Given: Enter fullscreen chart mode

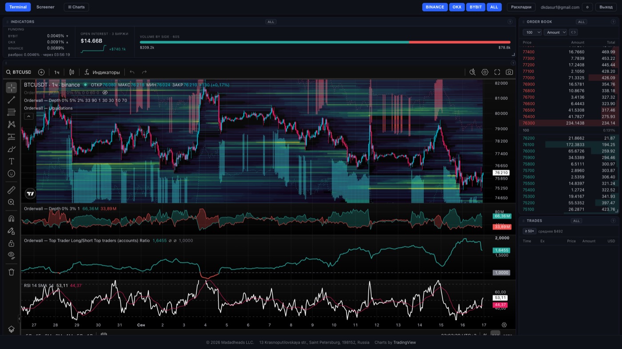Looking at the screenshot, I should (x=497, y=72).
